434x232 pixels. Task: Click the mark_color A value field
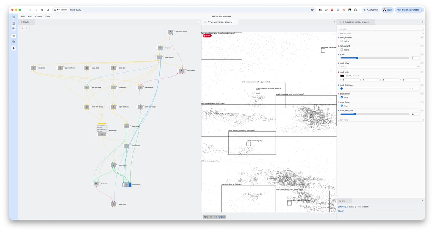(x=411, y=80)
